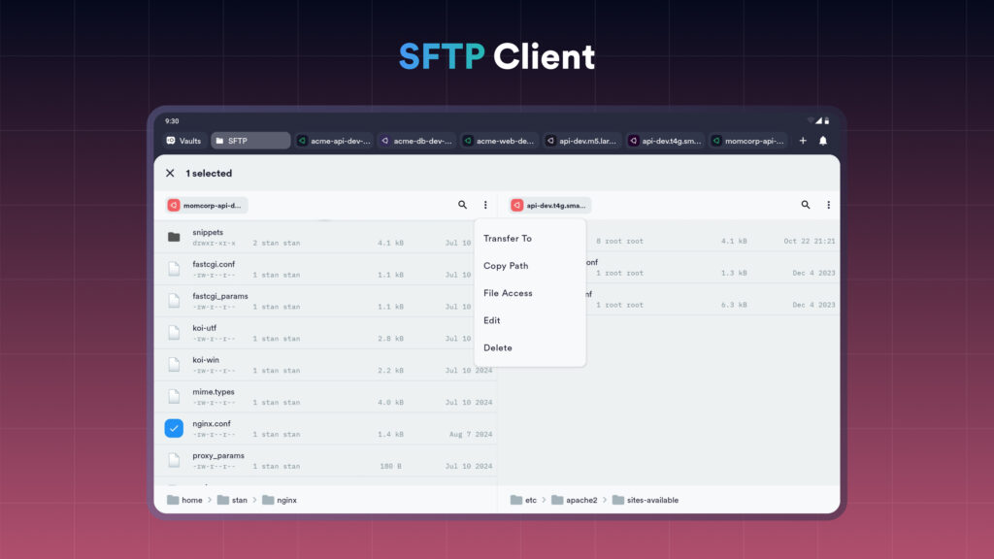This screenshot has width=994, height=559.
Task: Deselect the nginx.conf checkbox
Action: (x=174, y=427)
